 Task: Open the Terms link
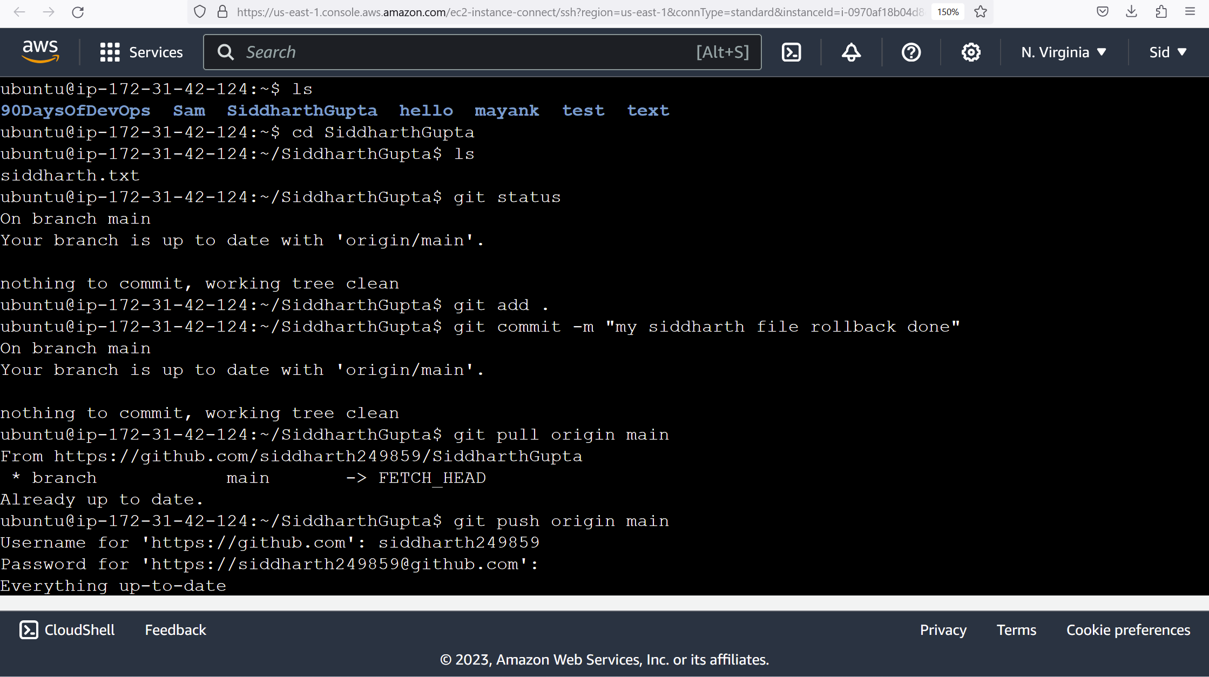pyautogui.click(x=1016, y=630)
